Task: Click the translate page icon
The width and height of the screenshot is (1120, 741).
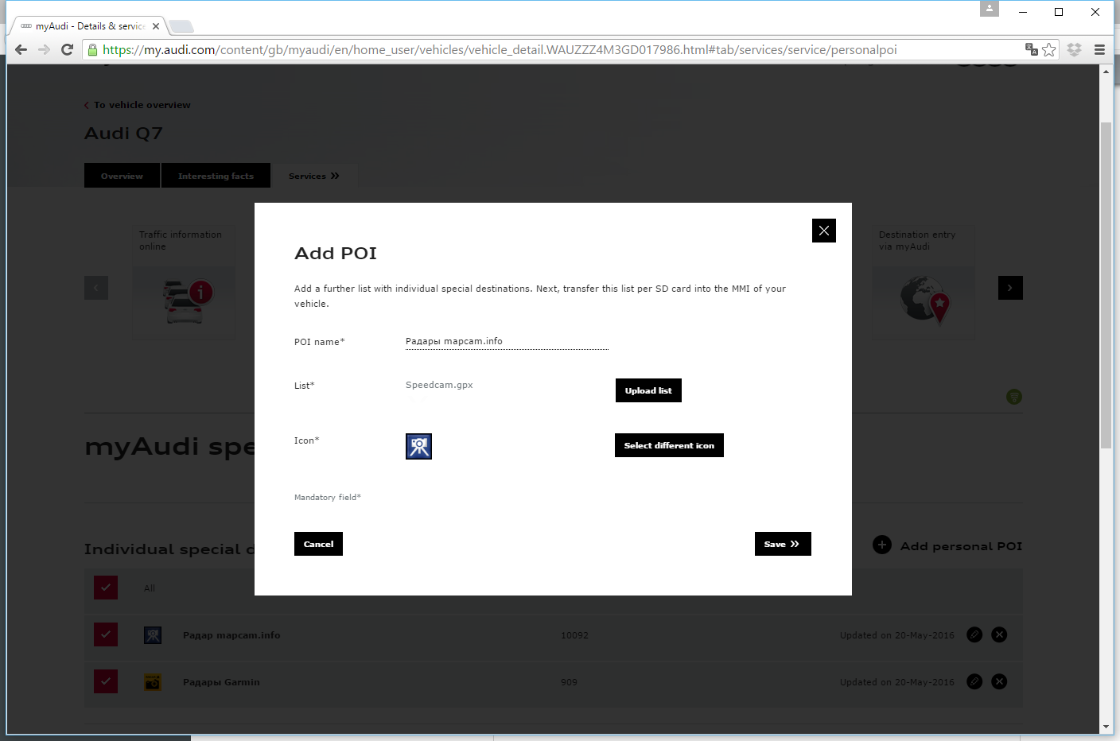Action: [1031, 49]
